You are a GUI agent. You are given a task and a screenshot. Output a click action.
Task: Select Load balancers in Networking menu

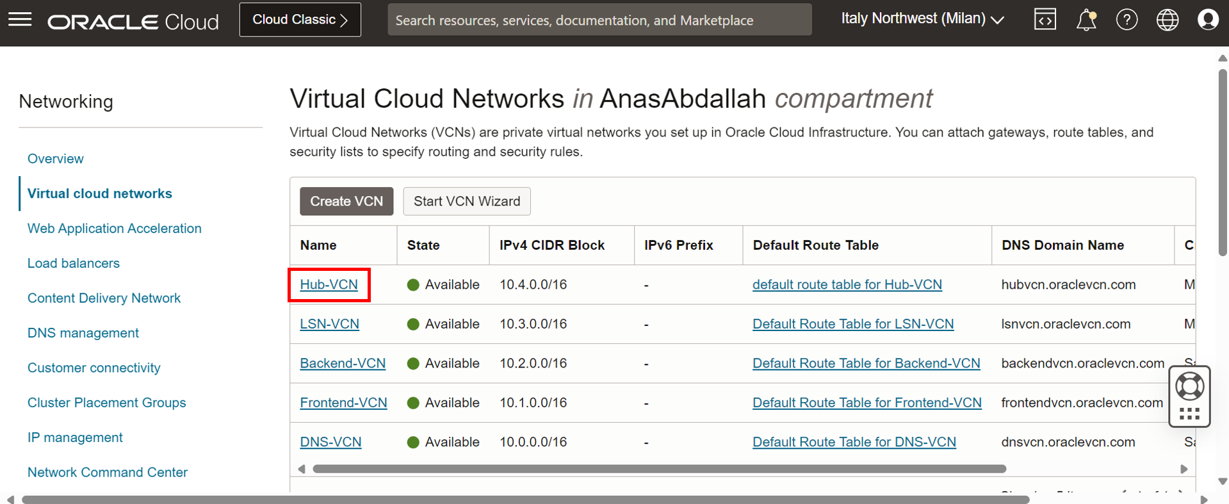point(74,263)
